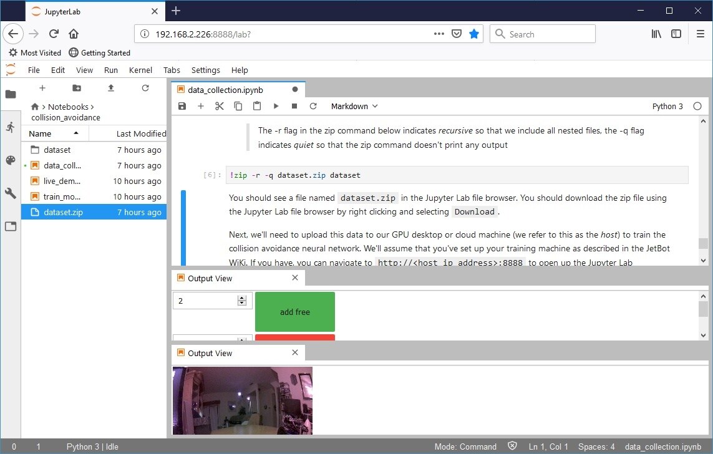Run the selected cell with the play icon

[x=276, y=107]
